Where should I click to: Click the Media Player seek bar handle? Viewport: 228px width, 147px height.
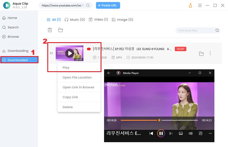(159, 120)
